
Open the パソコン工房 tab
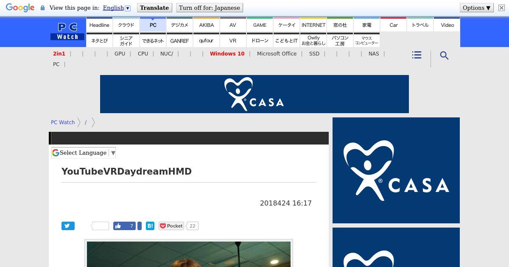(x=340, y=40)
